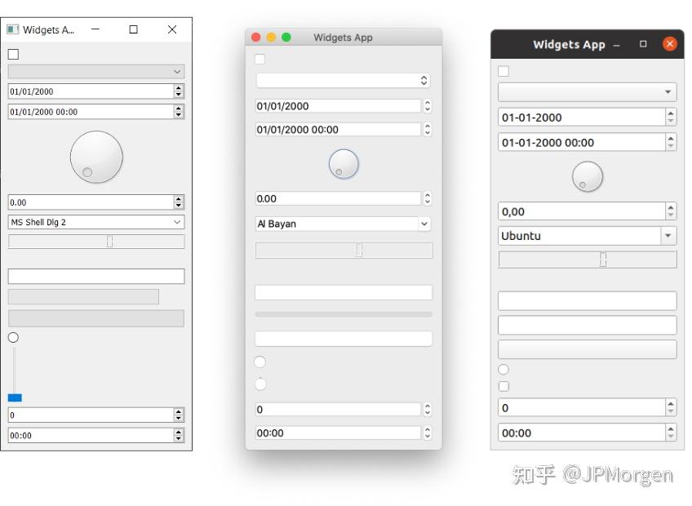The width and height of the screenshot is (692, 506).
Task: Toggle the checkbox in the Windows window
Action: click(12, 54)
